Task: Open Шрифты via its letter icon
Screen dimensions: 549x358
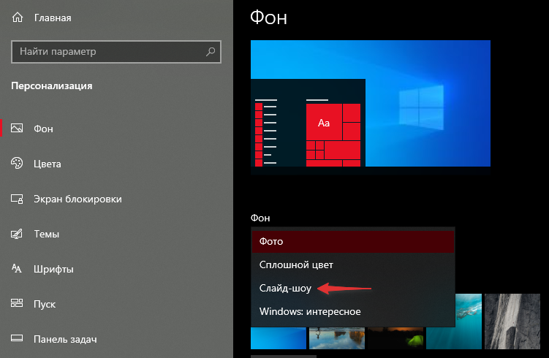Action: [x=17, y=269]
